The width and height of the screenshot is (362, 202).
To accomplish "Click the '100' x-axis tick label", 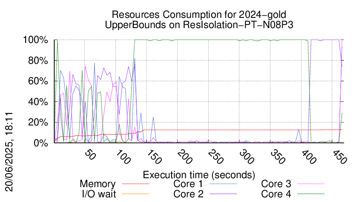I will click(123, 157).
